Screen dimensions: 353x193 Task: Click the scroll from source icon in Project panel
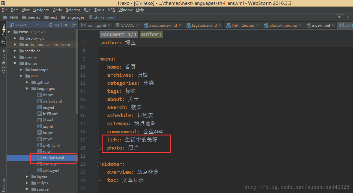(51, 25)
